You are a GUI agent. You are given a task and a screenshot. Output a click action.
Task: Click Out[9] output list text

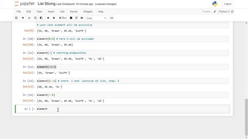(62, 31)
